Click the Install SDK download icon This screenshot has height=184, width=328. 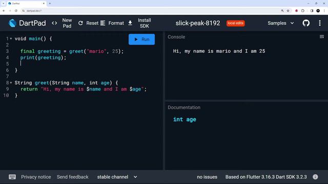pos(130,23)
